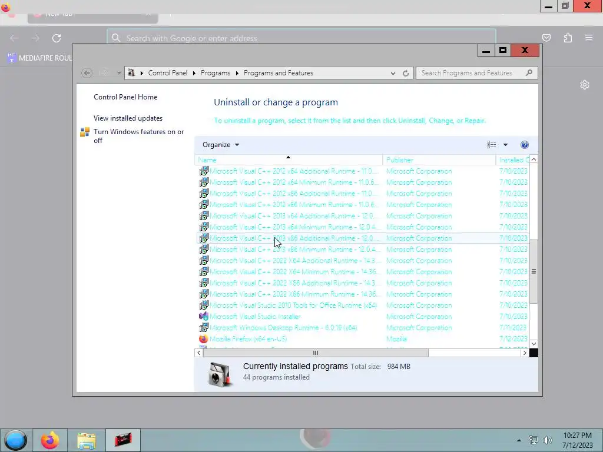Click the Firefox address search bar
Screen dimensions: 603x452
[x=301, y=38]
